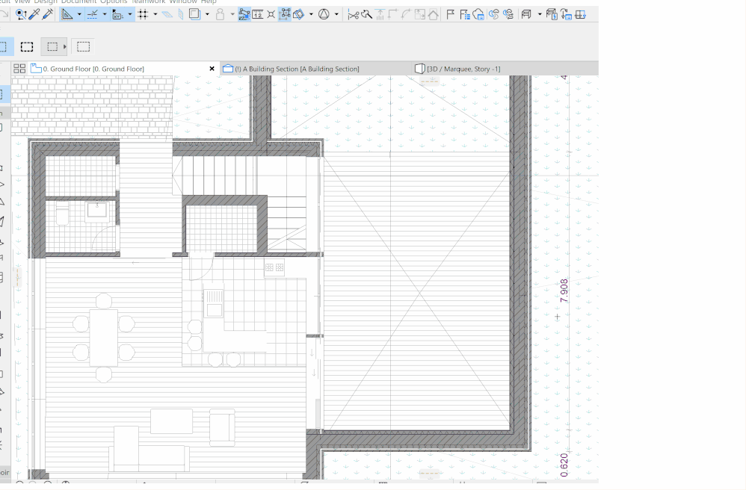Click the Intersect corner icon

tap(393, 15)
